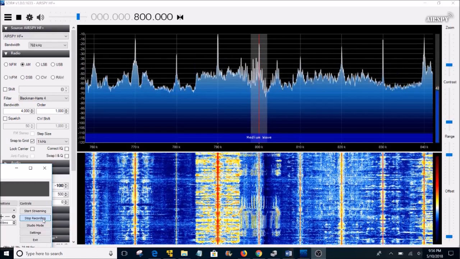Click the Studio Mode button
The height and width of the screenshot is (259, 460).
(35, 226)
